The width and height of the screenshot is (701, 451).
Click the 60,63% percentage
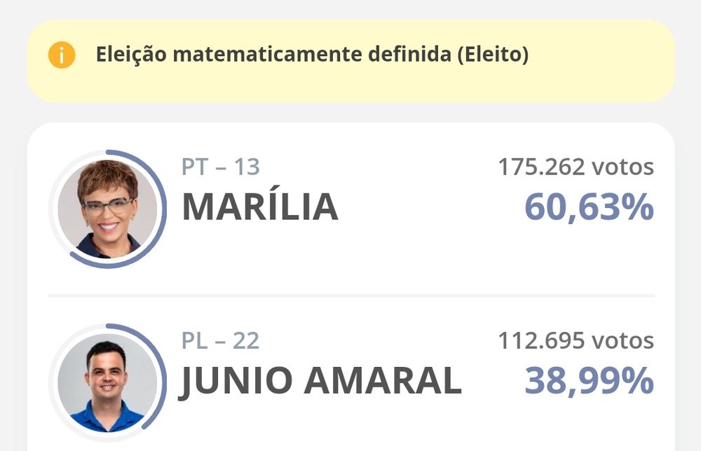589,207
